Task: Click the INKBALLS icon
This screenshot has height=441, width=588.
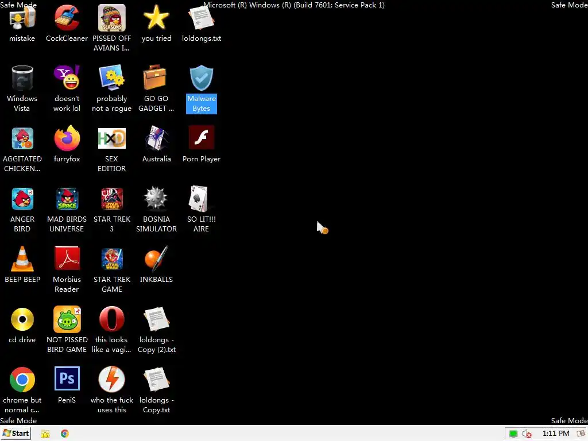Action: 156,259
